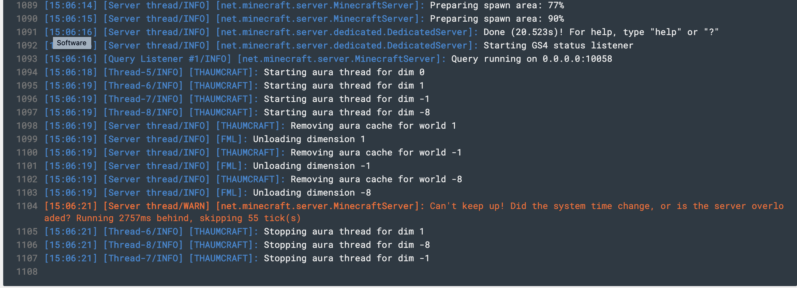797x288 pixels.
Task: Click "Unloading dimension -8" log entry
Action: 312,193
